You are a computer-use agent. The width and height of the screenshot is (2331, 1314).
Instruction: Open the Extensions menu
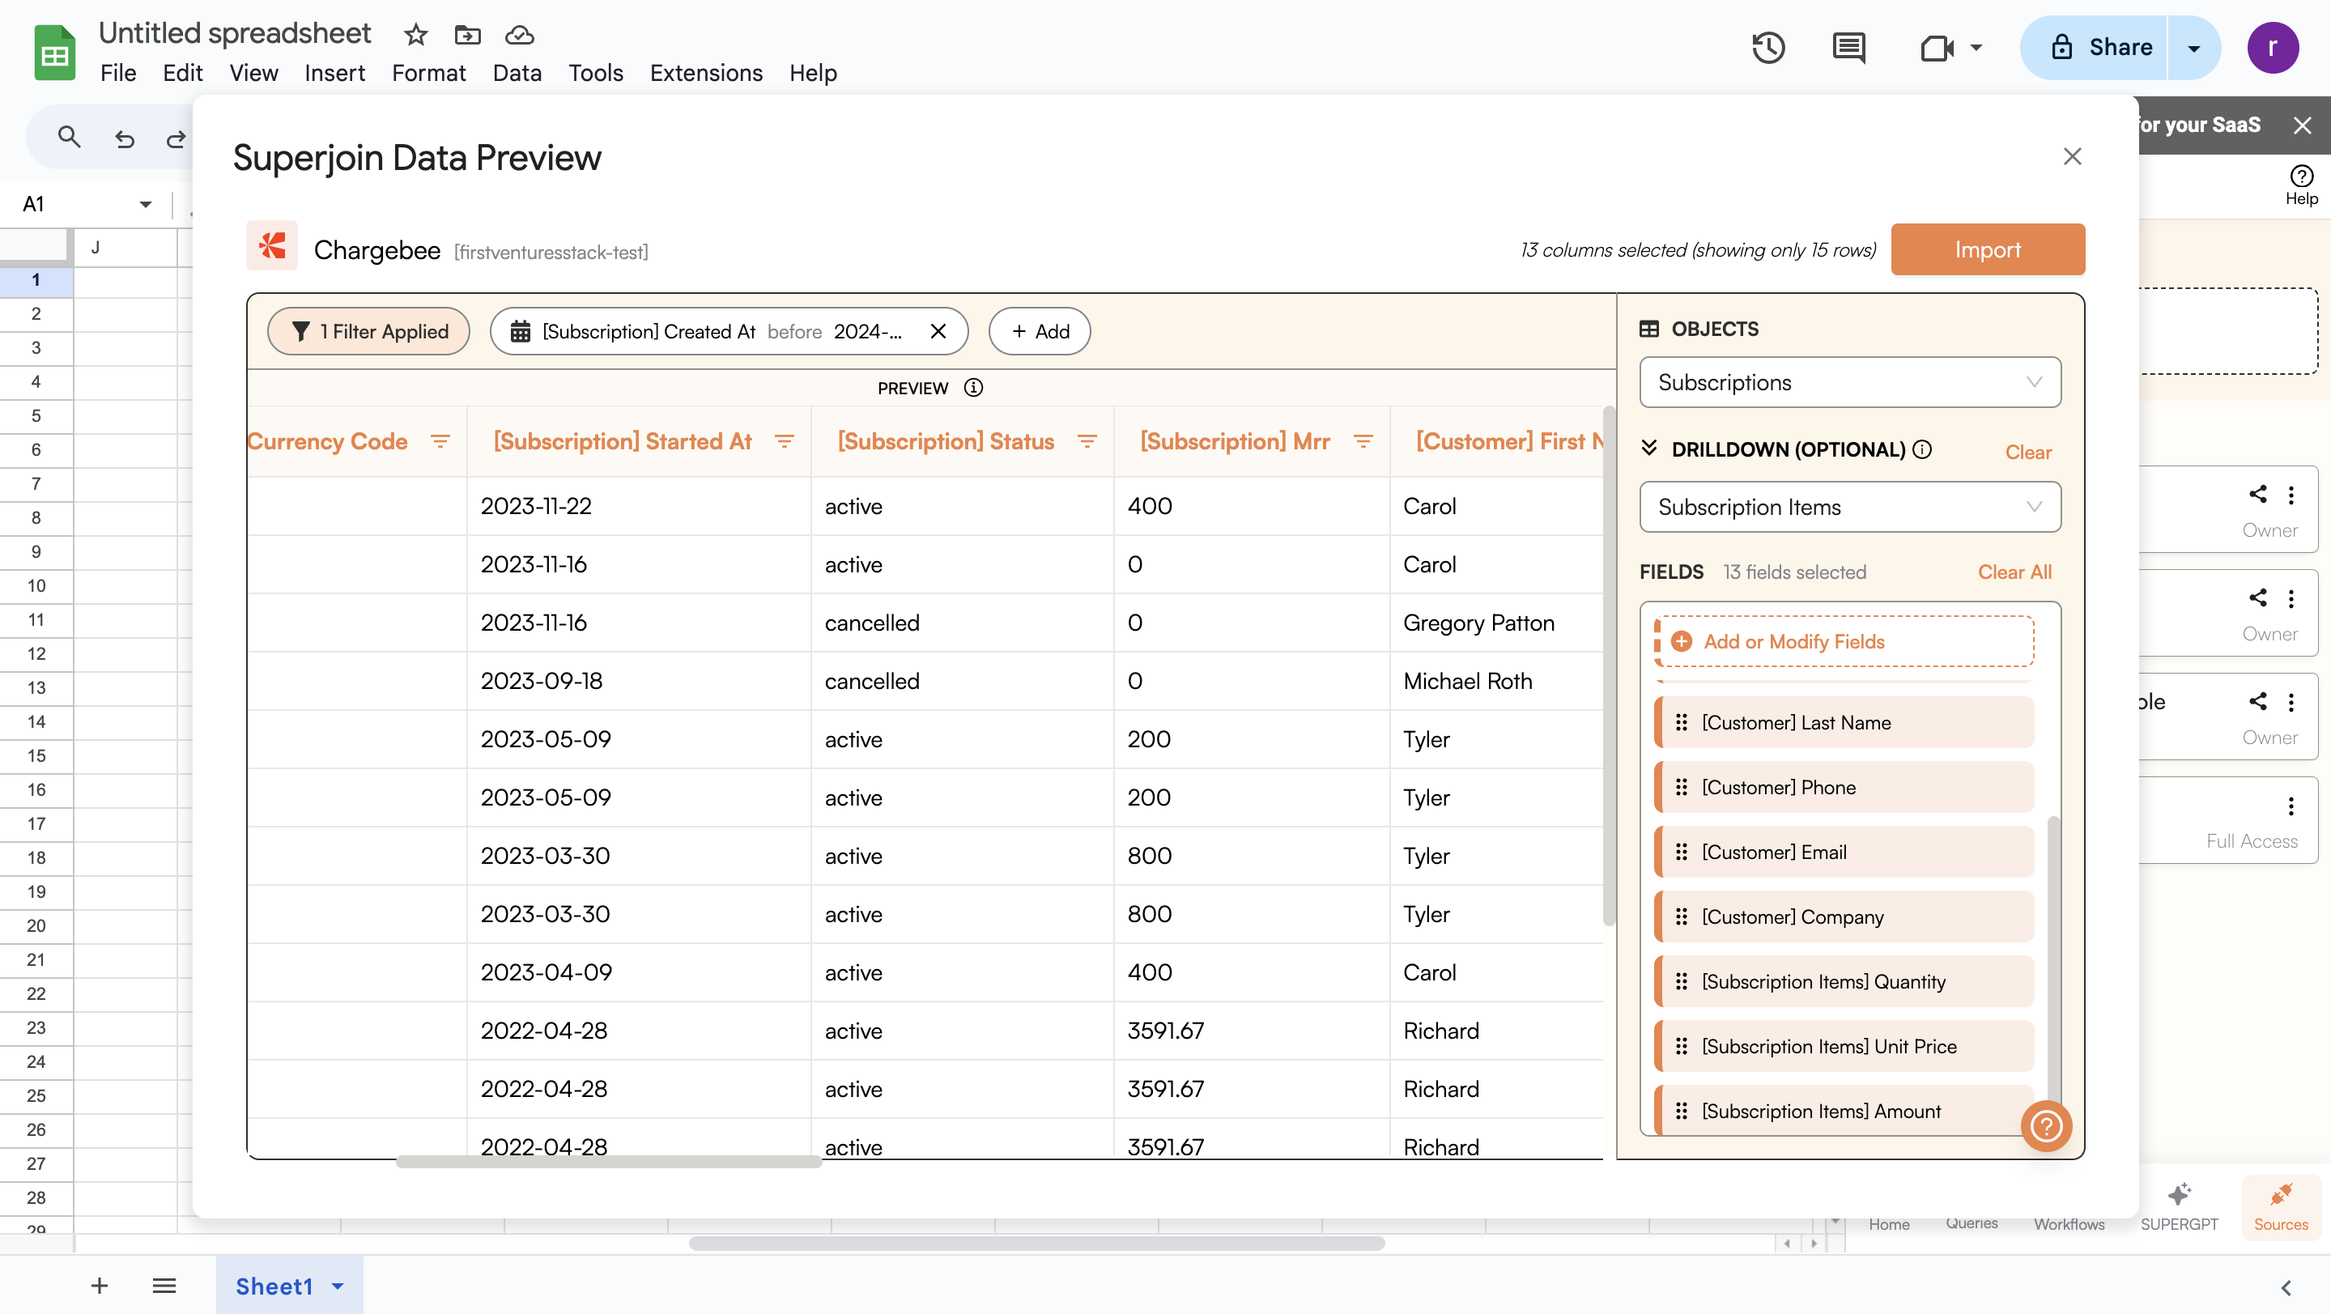(x=706, y=72)
